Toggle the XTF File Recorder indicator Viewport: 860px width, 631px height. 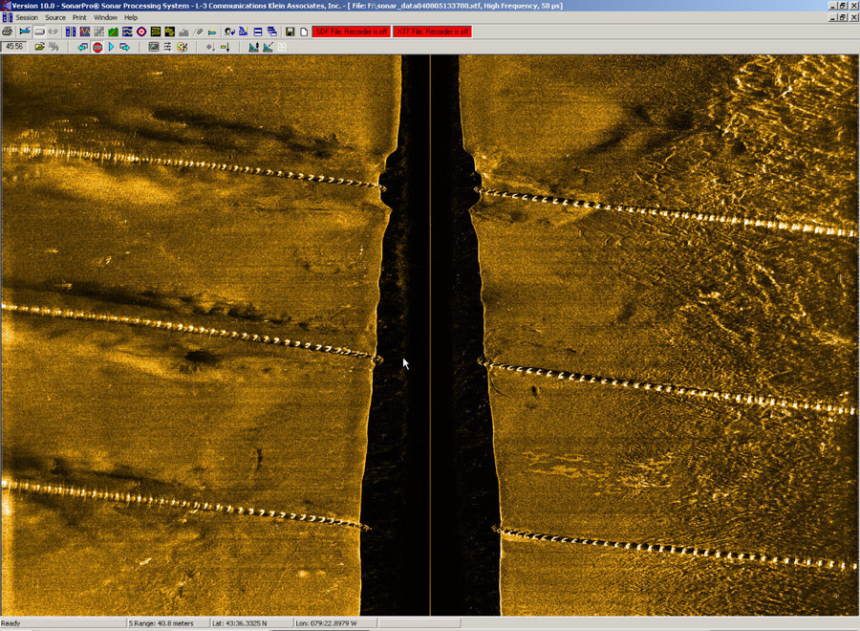(433, 32)
